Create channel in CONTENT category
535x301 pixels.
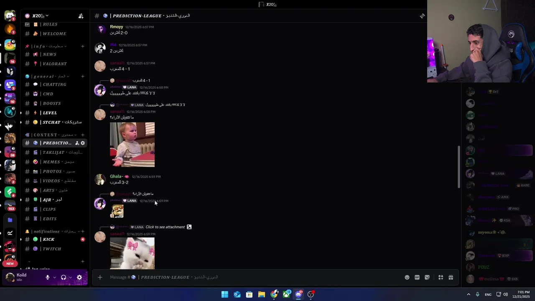pyautogui.click(x=83, y=135)
